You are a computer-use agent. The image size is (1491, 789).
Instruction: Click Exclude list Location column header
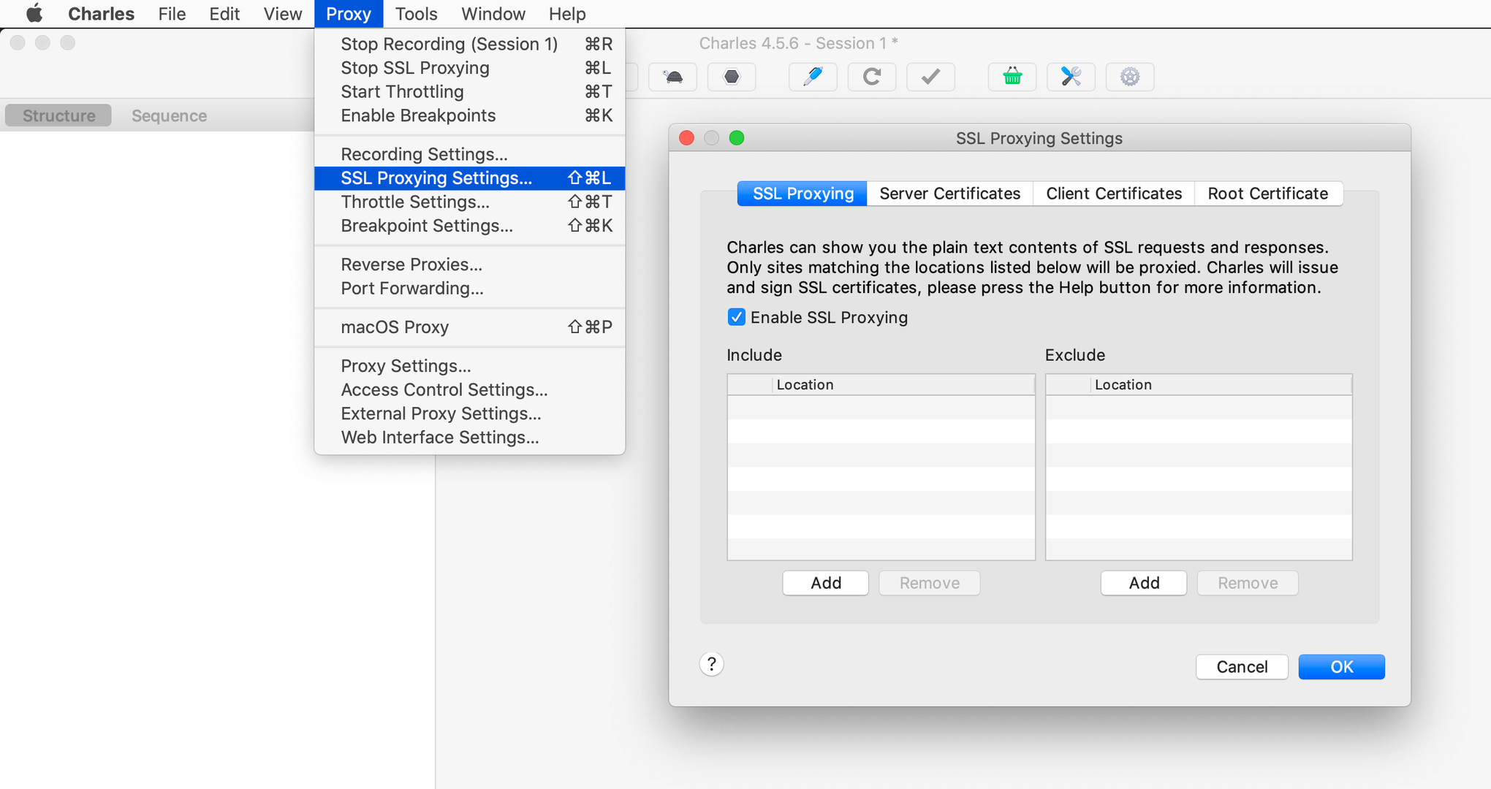pos(1221,385)
